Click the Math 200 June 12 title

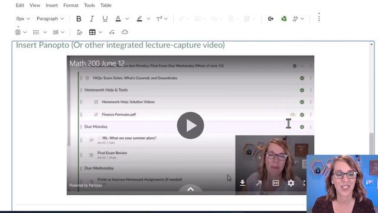pos(97,63)
